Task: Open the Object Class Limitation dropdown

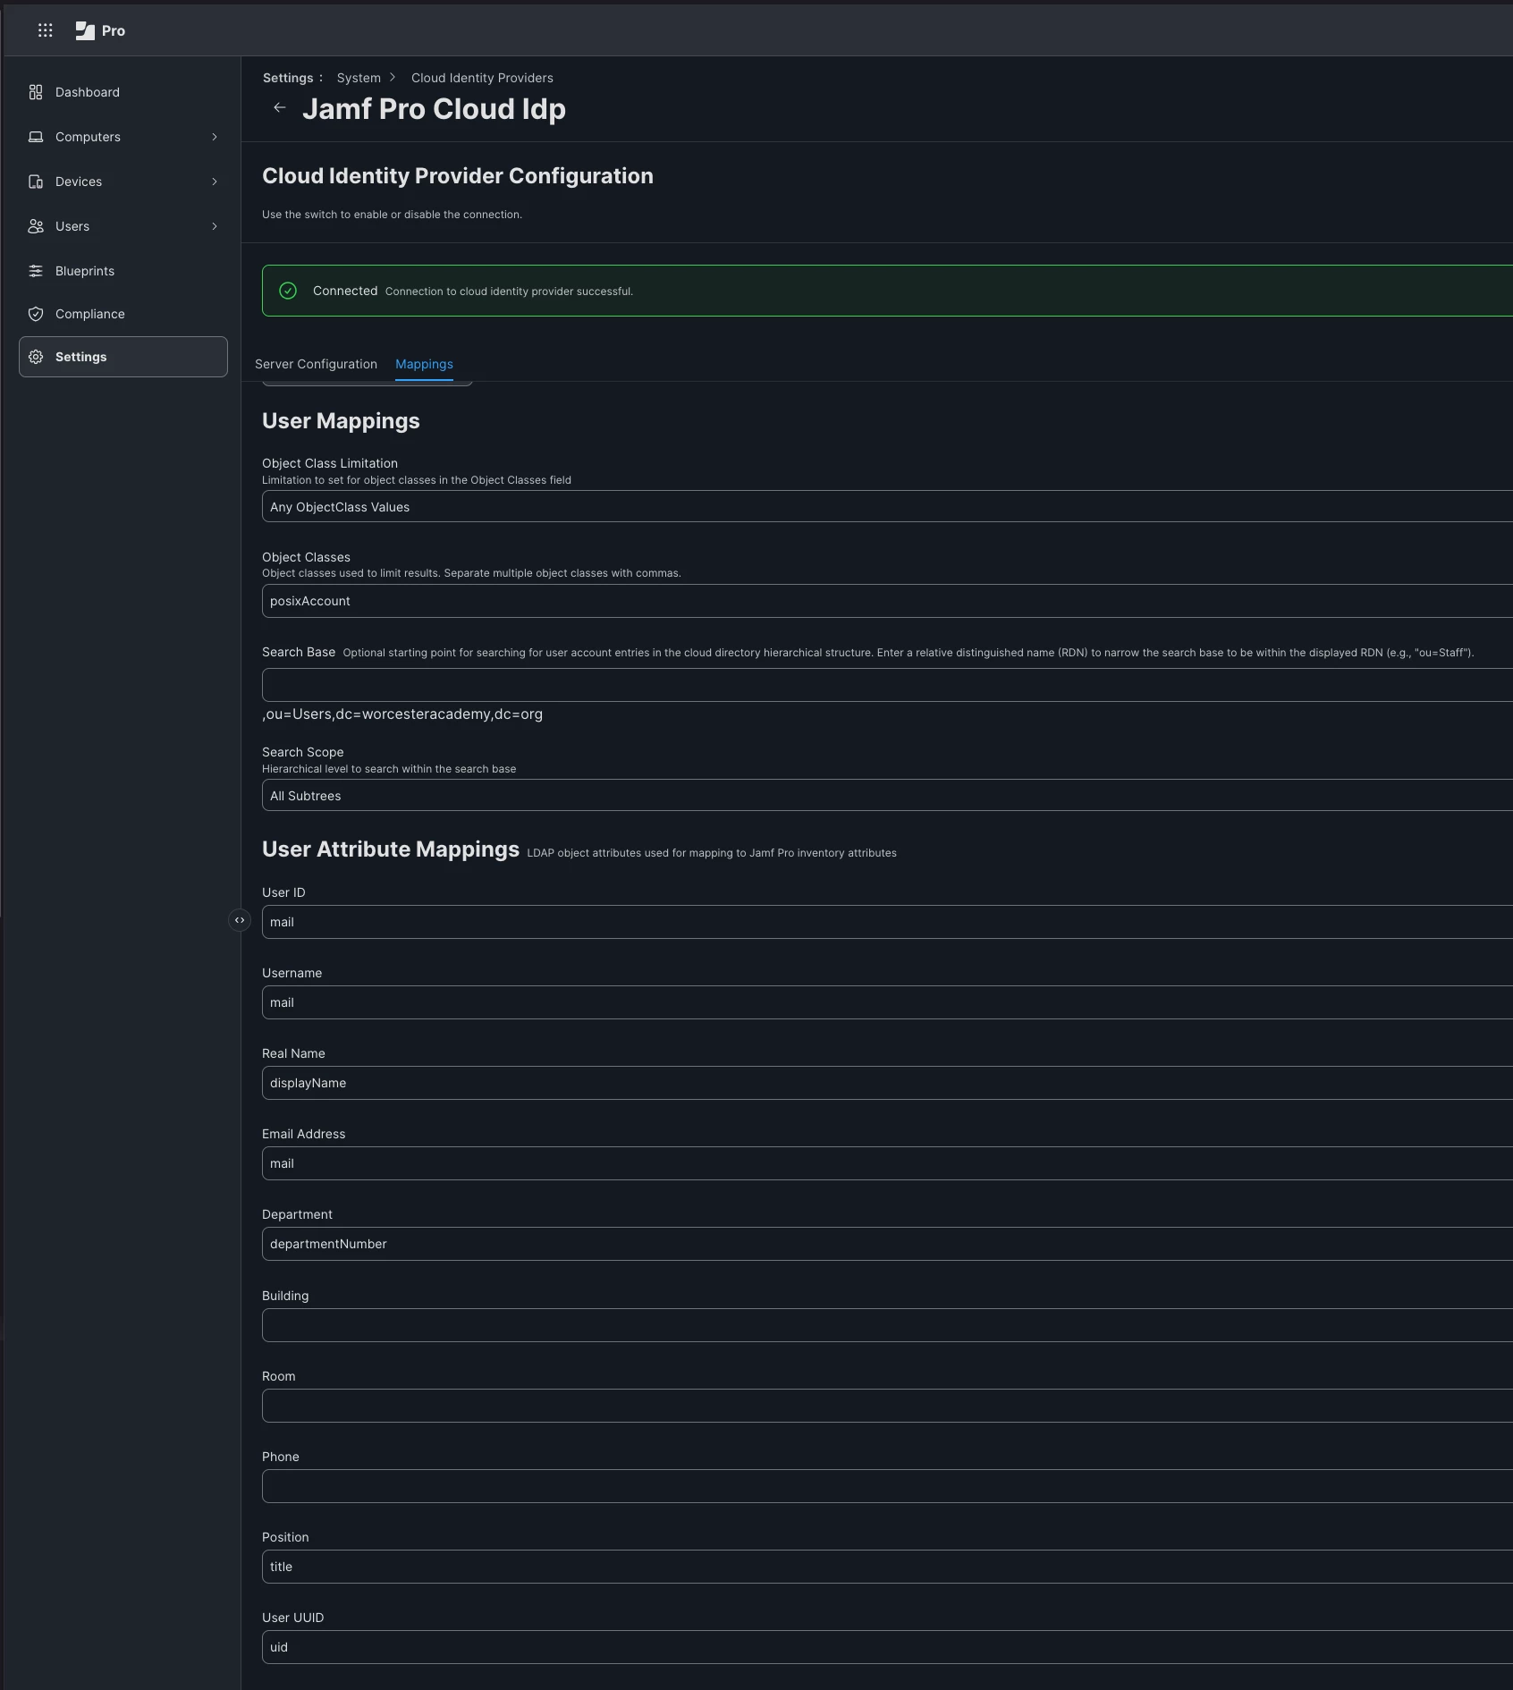Action: (887, 507)
